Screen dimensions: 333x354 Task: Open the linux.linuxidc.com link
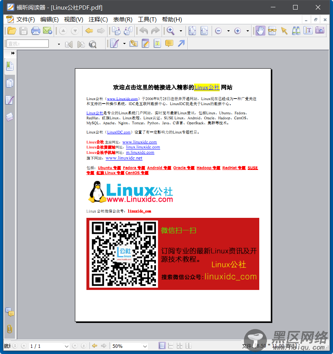coord(143,147)
